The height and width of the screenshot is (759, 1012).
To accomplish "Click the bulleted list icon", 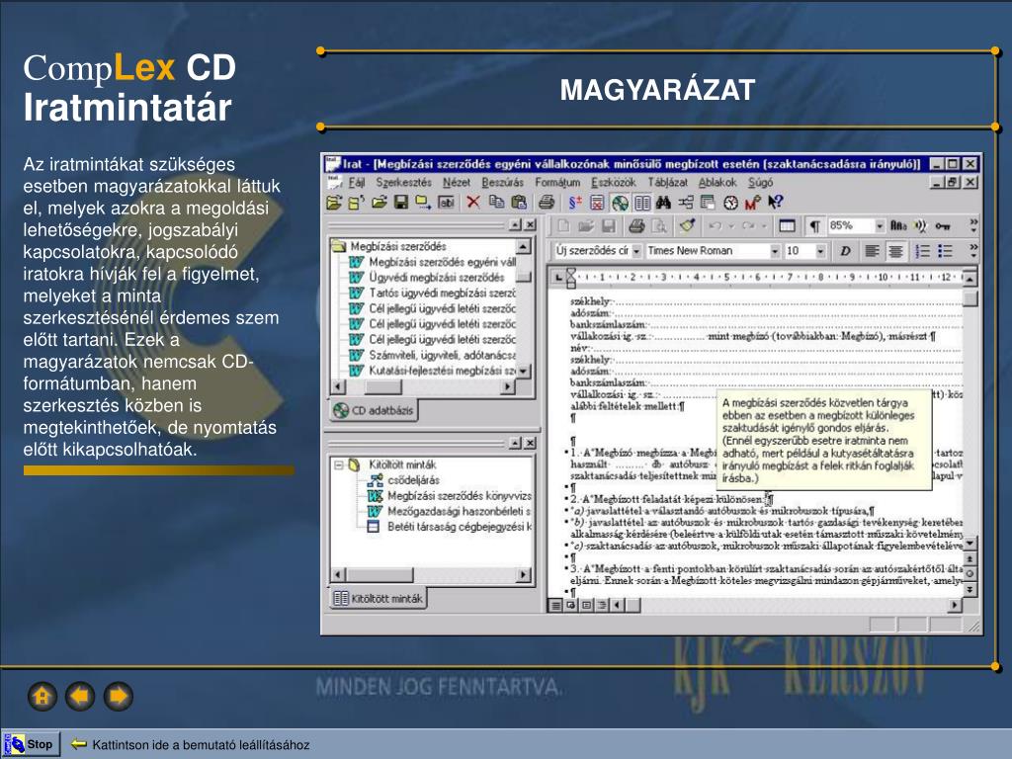I will click(x=946, y=250).
